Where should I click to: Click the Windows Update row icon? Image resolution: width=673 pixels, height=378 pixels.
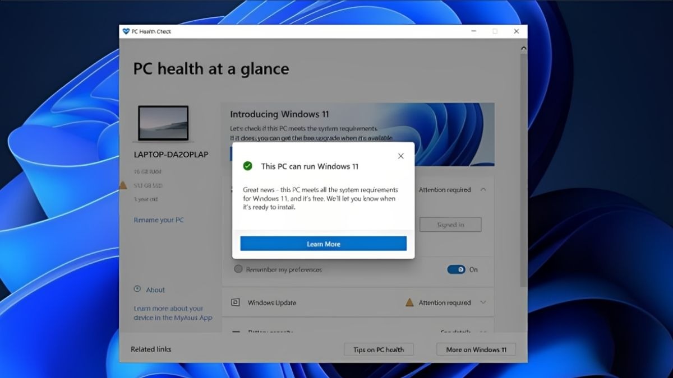(236, 302)
